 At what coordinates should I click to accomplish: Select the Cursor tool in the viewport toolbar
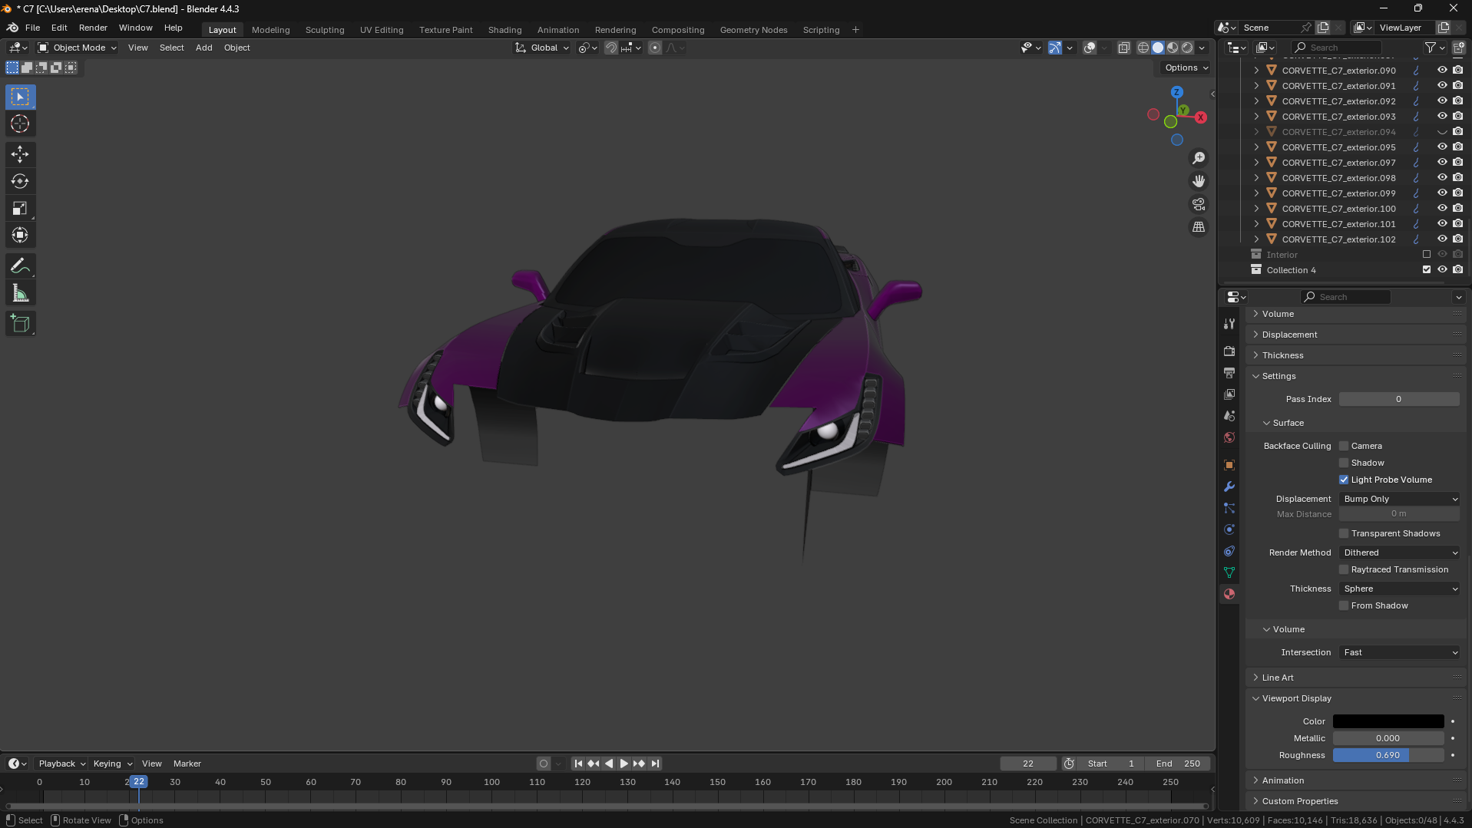coord(20,124)
